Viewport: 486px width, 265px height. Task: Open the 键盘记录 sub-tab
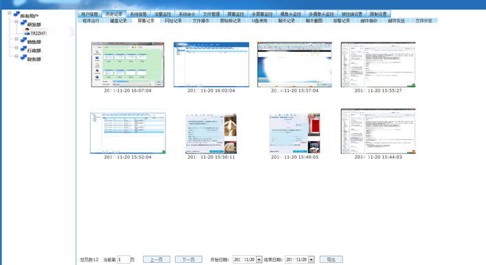118,21
